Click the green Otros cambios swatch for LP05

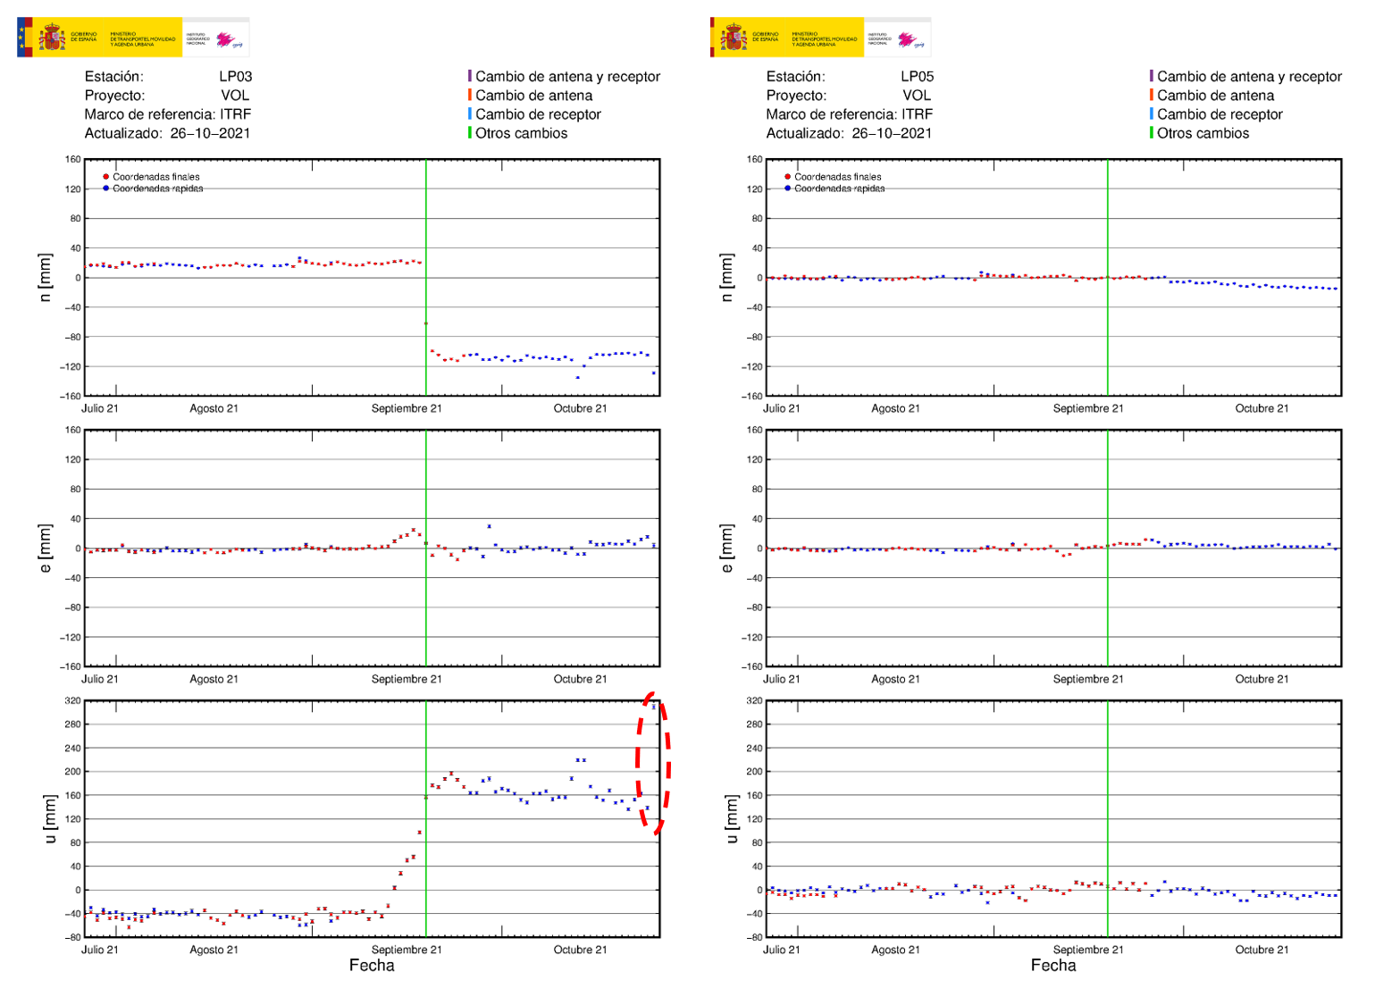point(1152,132)
